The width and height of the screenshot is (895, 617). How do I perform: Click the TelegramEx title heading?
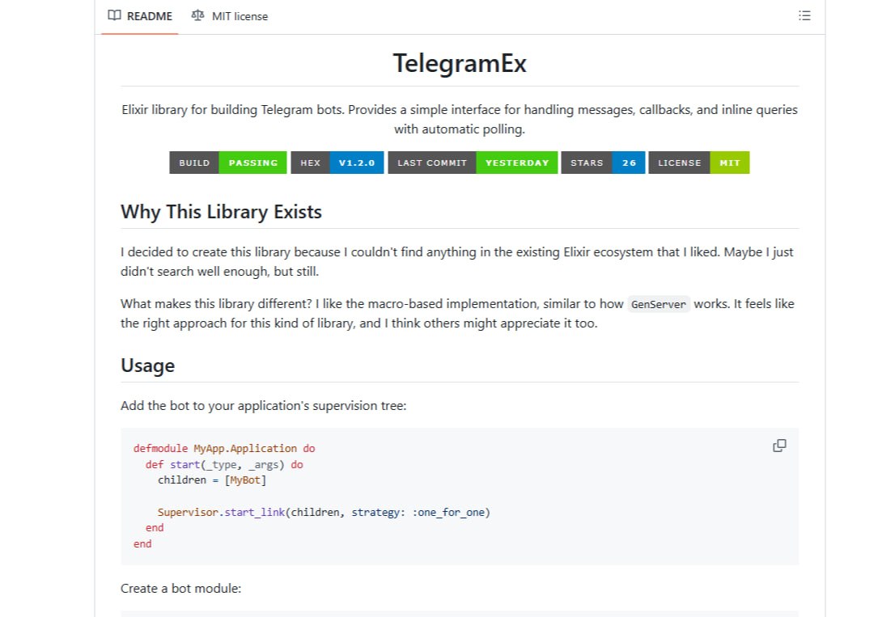click(460, 63)
